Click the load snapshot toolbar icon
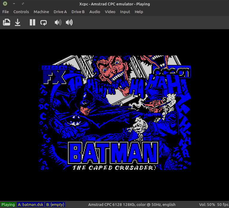Image resolution: width=229 pixels, height=208 pixels. click(7, 22)
